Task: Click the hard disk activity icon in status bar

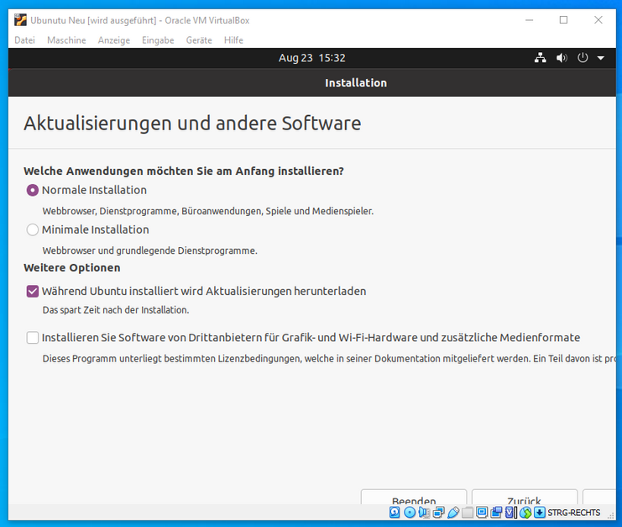Action: click(395, 513)
